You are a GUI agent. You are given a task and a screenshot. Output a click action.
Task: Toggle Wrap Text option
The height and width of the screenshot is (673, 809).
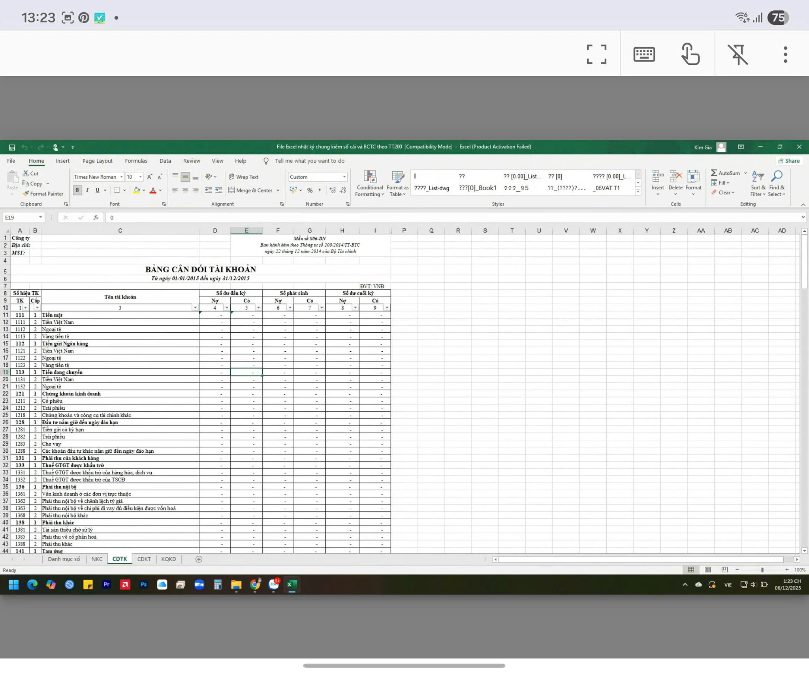244,177
